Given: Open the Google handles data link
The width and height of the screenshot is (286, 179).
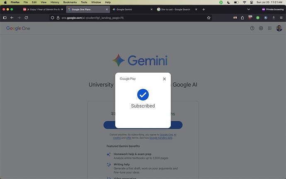Looking at the screenshot, I should pyautogui.click(x=161, y=138).
